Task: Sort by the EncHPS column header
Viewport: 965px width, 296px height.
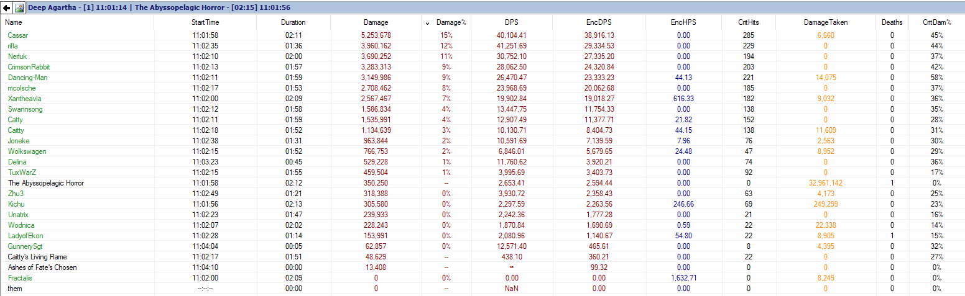Action: click(x=683, y=22)
